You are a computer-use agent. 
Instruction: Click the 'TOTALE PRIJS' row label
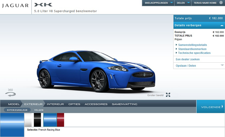pos(183,36)
